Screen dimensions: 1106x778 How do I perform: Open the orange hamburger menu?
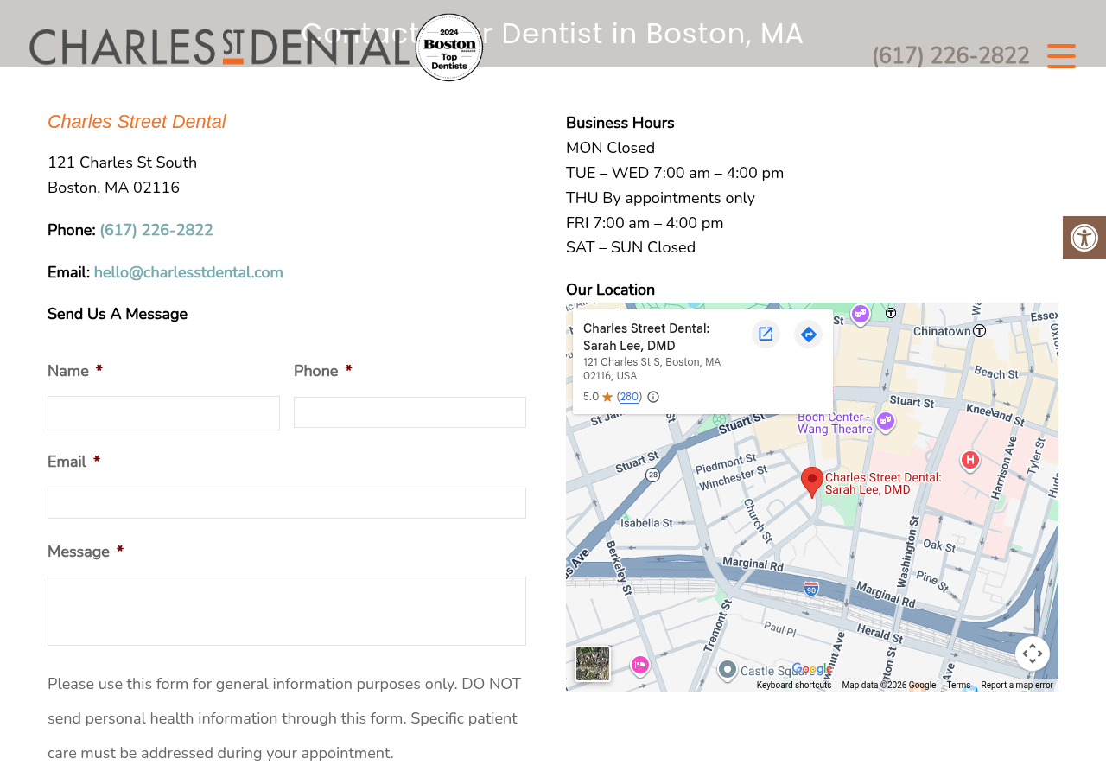pyautogui.click(x=1061, y=56)
